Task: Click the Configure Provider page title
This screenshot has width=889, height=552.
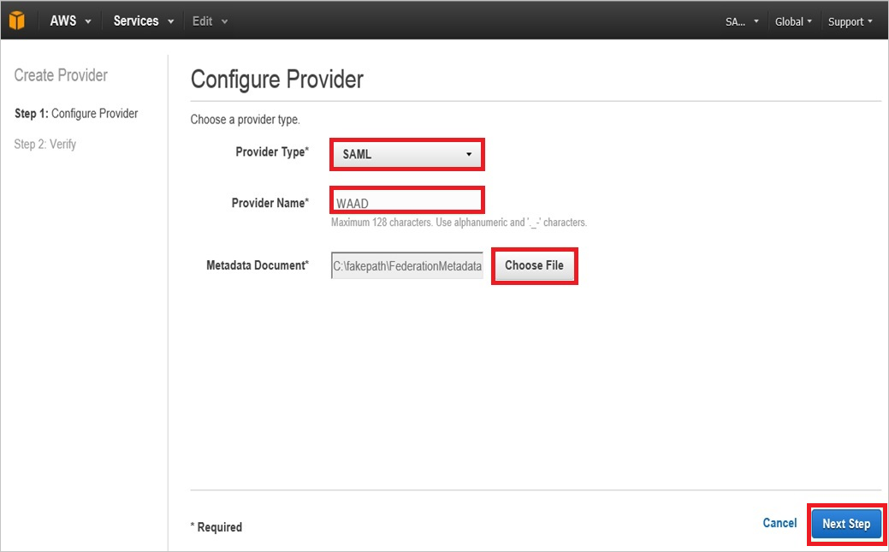Action: pyautogui.click(x=276, y=80)
